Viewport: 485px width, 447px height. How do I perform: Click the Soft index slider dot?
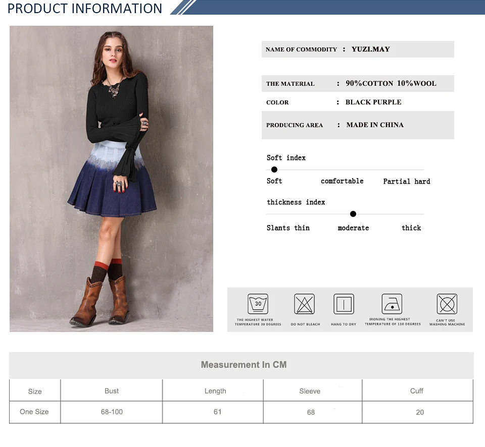click(274, 170)
